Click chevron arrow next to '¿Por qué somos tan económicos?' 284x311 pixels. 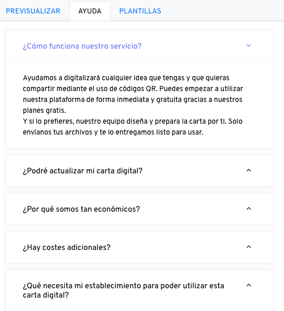coord(249,209)
